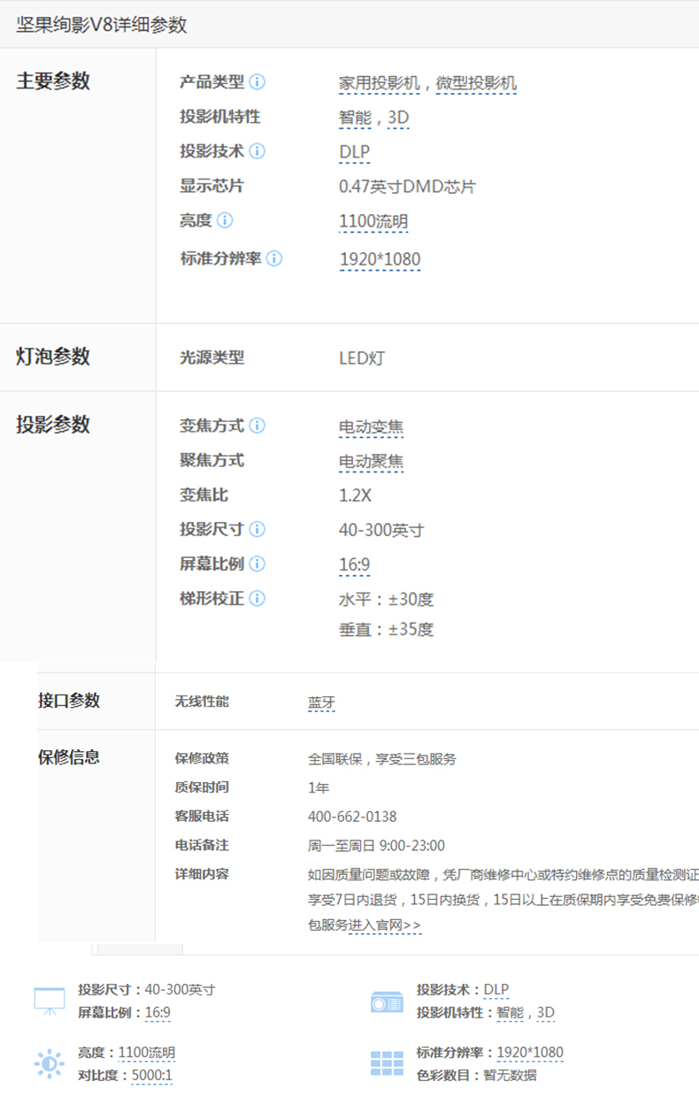Click the 主要参数 section heading
This screenshot has width=699, height=1105.
53,81
